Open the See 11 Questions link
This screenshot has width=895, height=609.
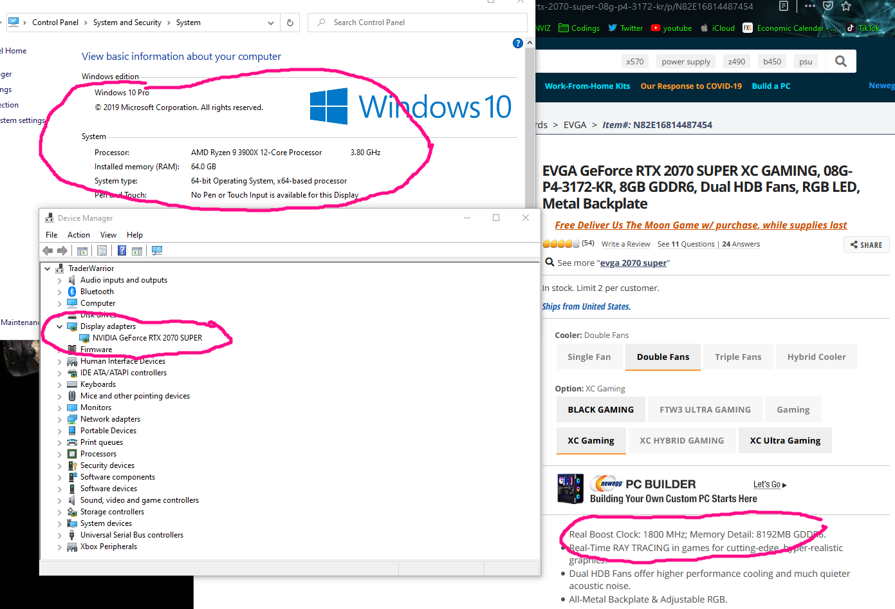(686, 244)
